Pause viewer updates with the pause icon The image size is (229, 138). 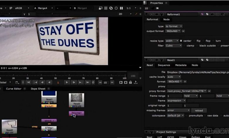tap(122, 8)
